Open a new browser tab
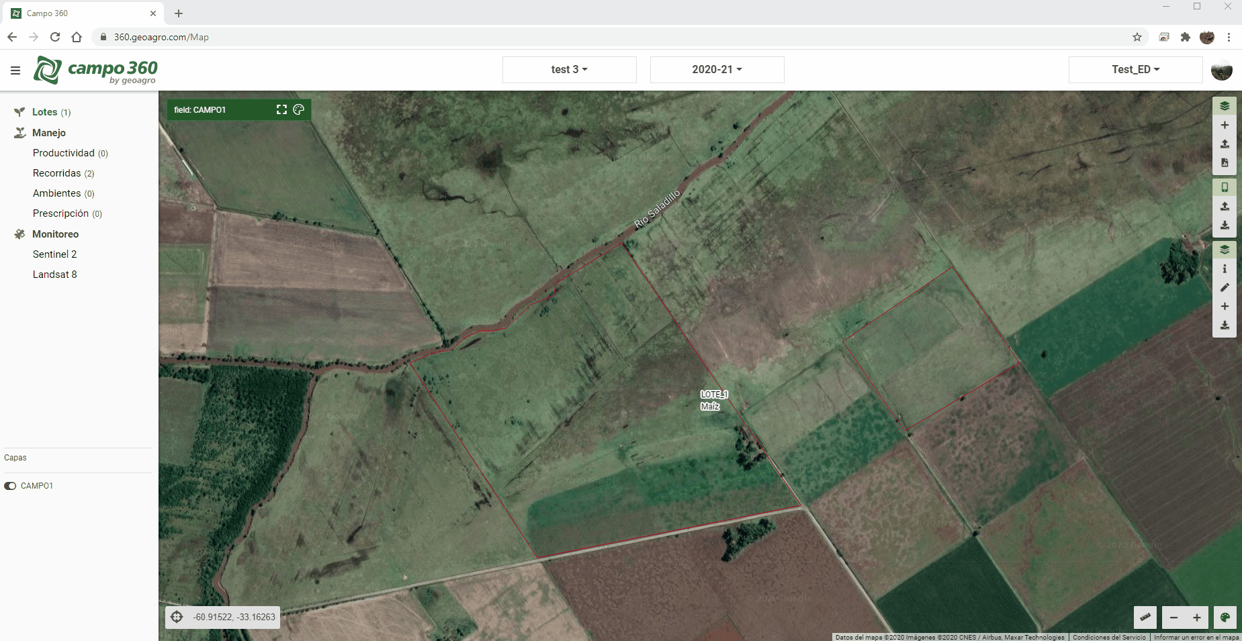 click(179, 13)
